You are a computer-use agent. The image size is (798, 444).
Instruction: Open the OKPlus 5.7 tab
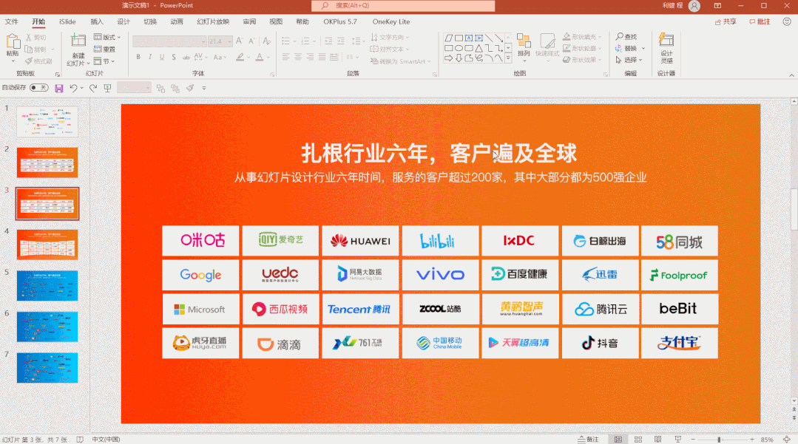[x=340, y=22]
